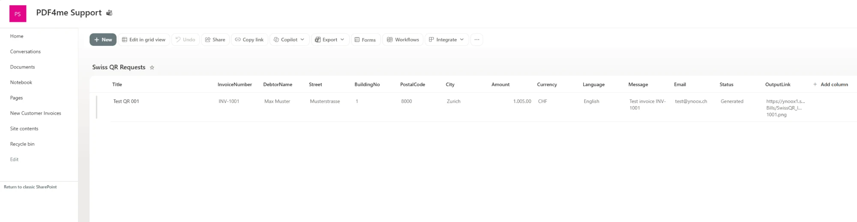
Task: Favorite the Swiss QR Requests list star
Action: (152, 68)
